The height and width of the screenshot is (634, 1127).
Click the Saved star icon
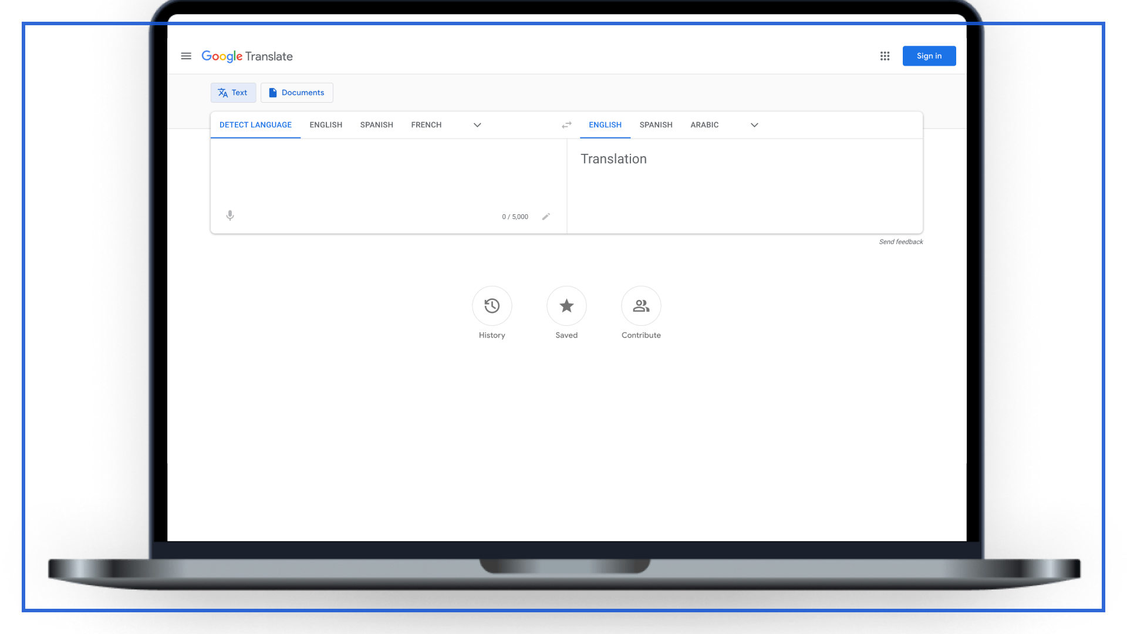566,306
